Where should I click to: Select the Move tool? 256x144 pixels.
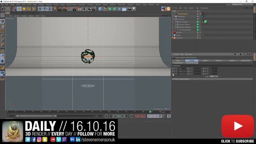[x=19, y=9]
